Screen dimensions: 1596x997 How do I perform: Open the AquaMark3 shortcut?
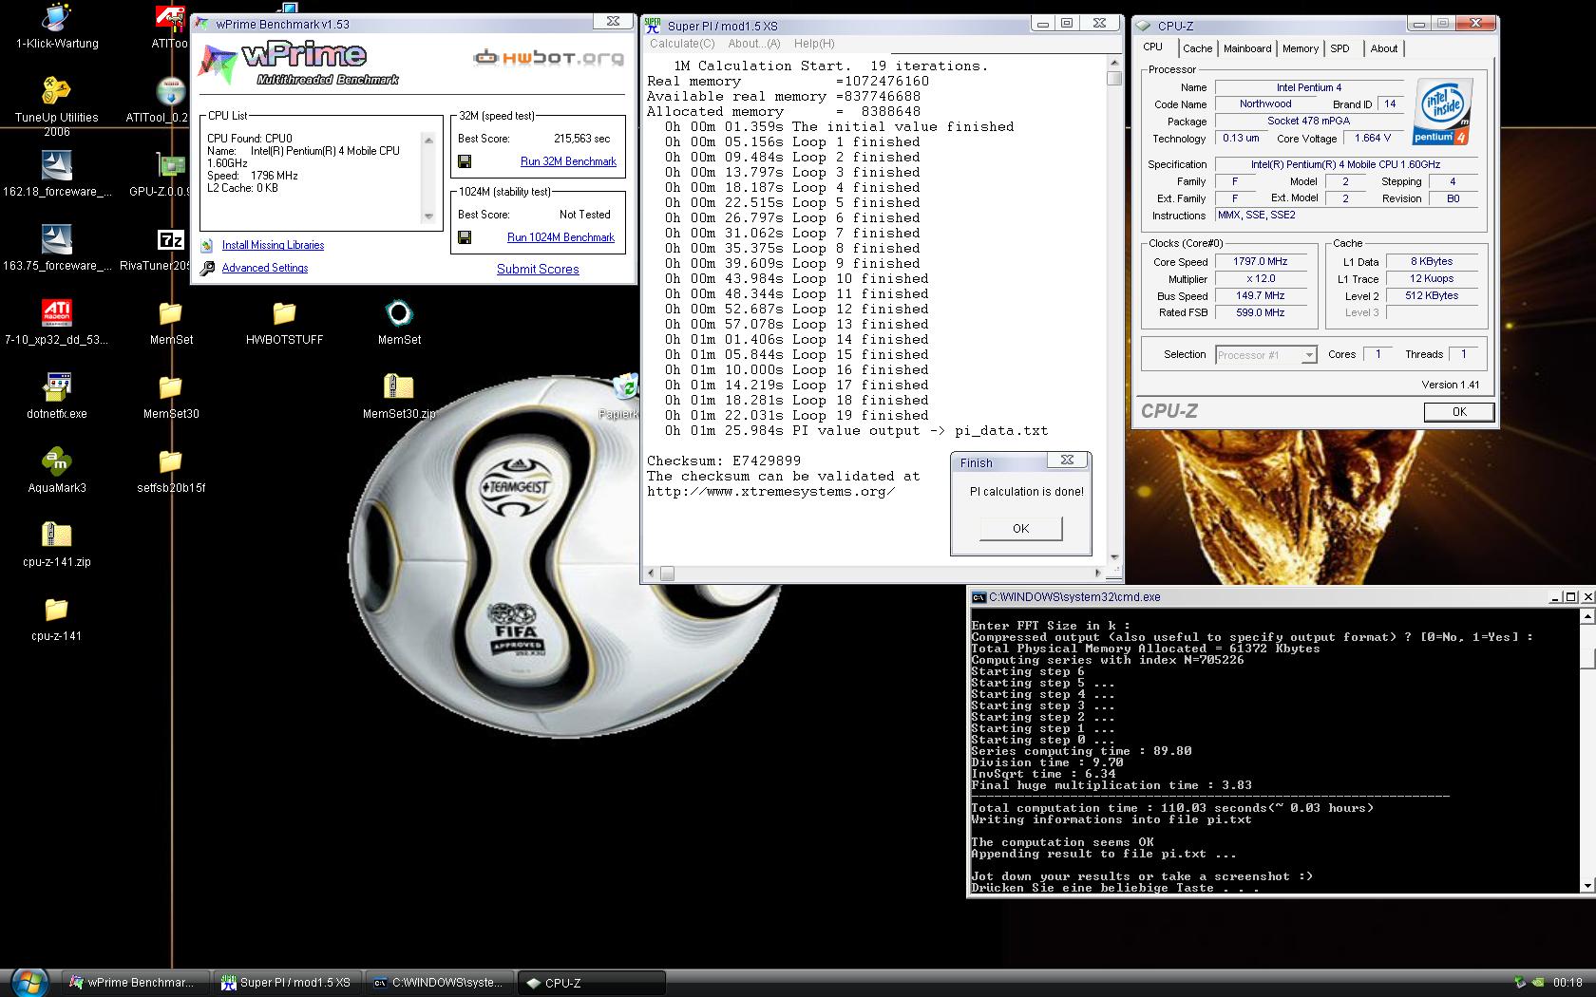pyautogui.click(x=57, y=471)
